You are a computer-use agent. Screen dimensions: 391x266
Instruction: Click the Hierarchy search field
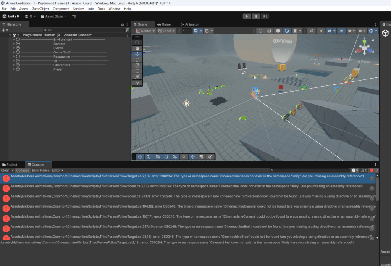[x=84, y=30]
